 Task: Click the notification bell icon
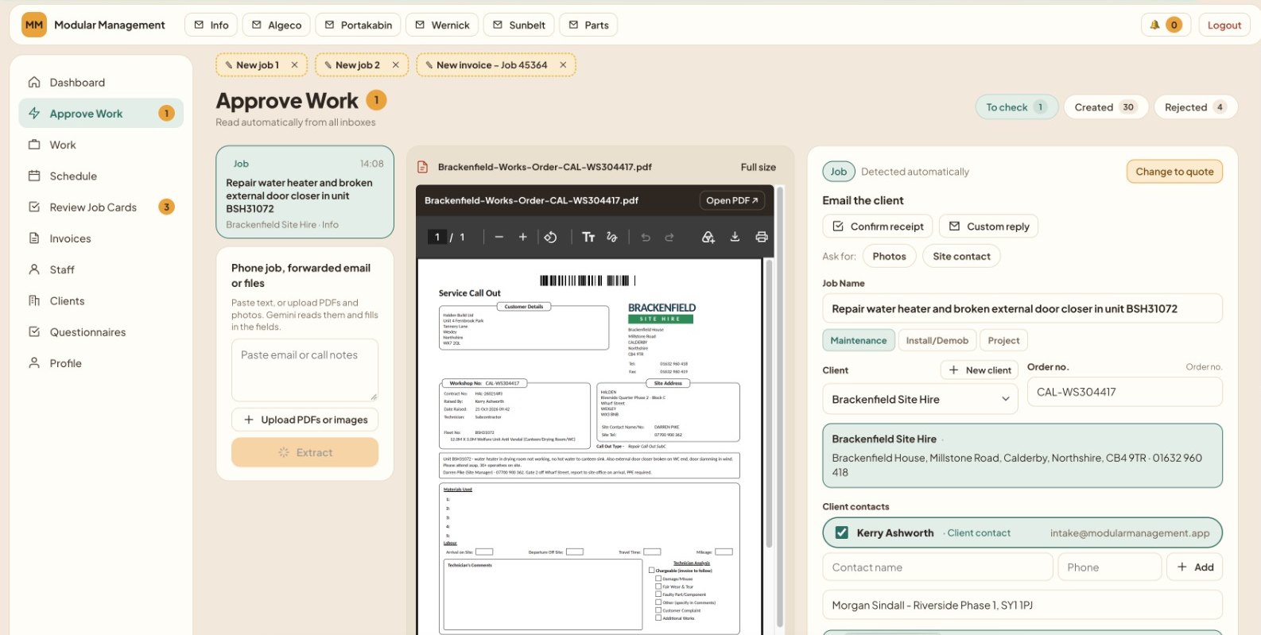tap(1154, 25)
